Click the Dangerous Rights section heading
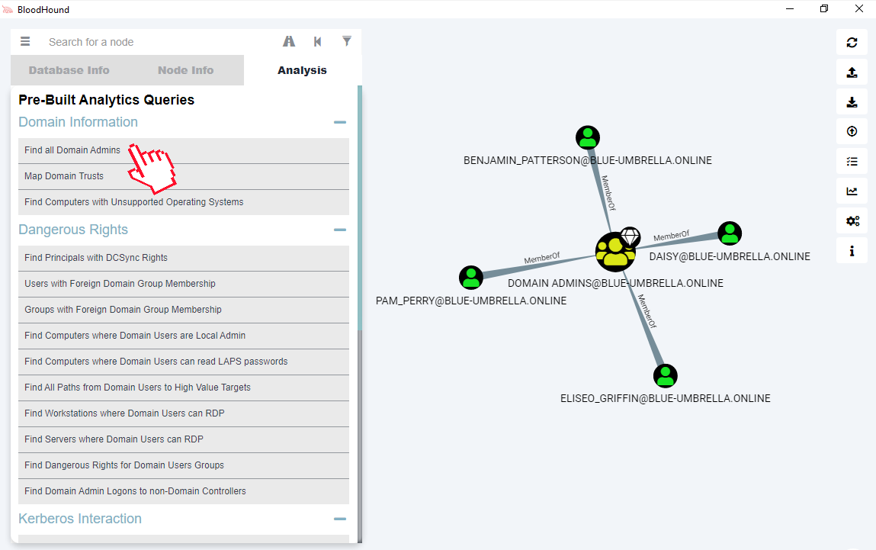876x550 pixels. point(73,230)
